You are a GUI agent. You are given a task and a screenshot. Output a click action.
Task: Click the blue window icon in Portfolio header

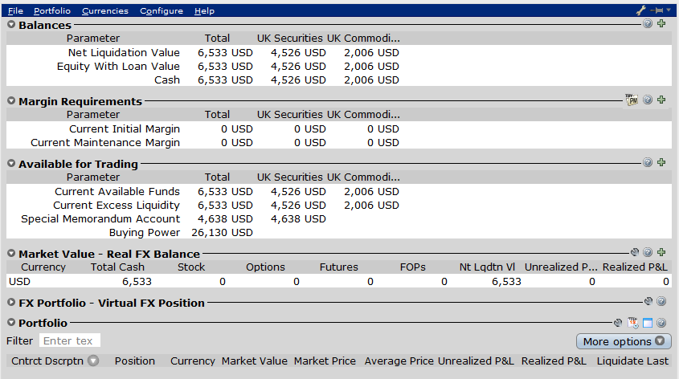[x=648, y=323]
